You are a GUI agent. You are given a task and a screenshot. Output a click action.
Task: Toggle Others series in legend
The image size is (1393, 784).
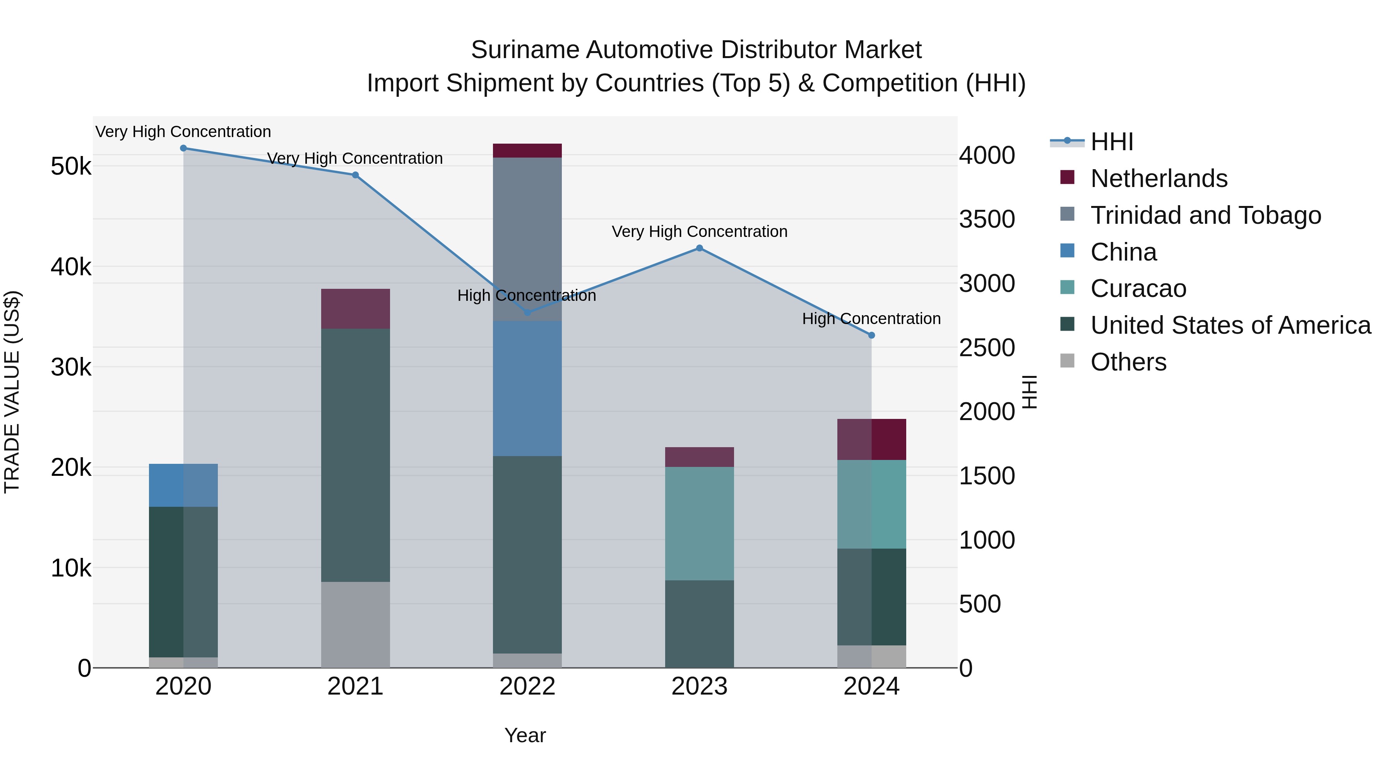pos(1113,362)
